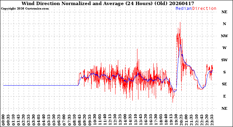Click the 04:05 time axis label

click(x=39, y=120)
